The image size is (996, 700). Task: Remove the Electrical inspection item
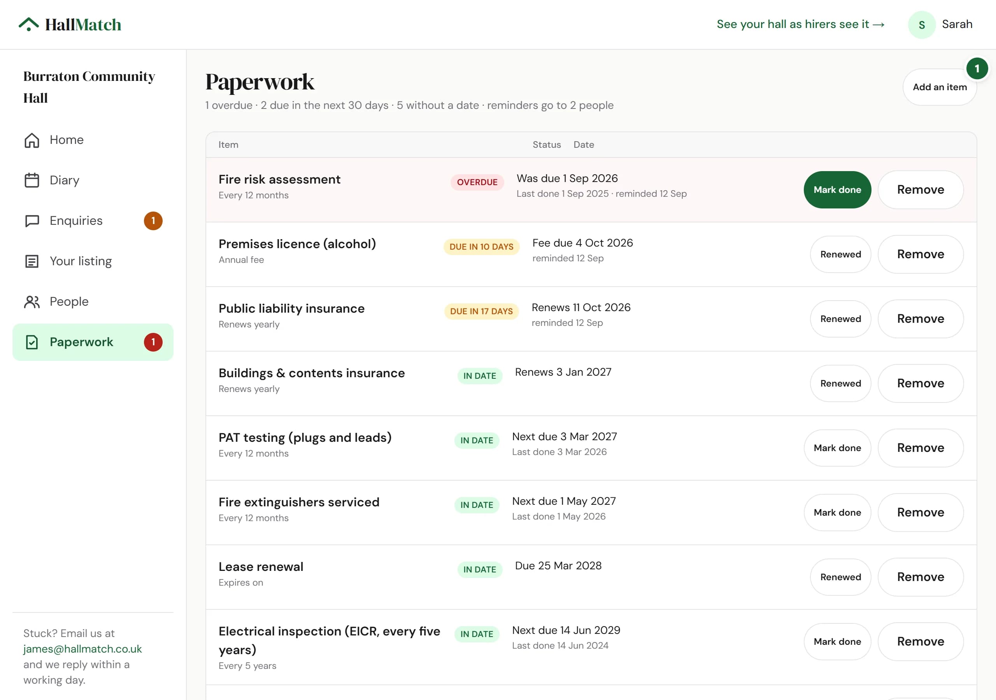tap(921, 642)
